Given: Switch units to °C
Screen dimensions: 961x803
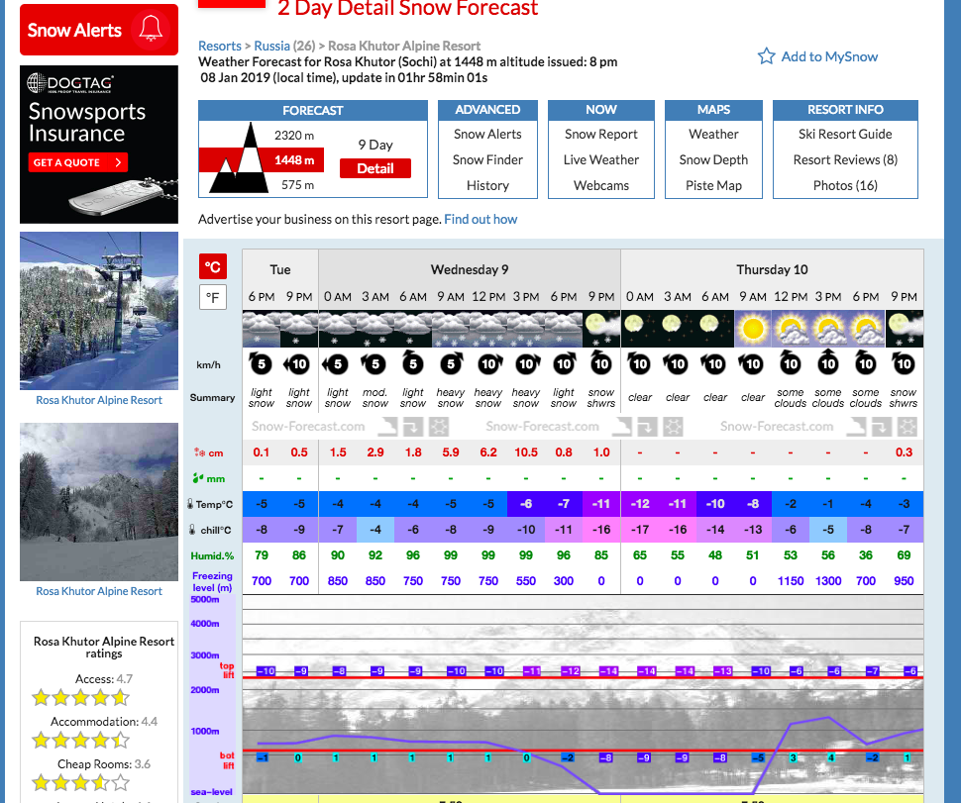Looking at the screenshot, I should [213, 267].
